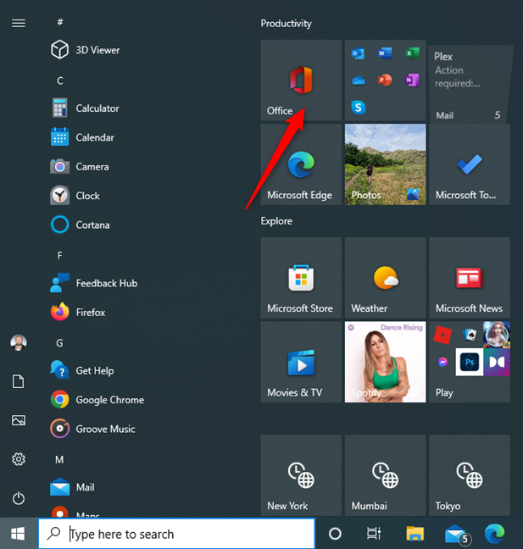Image resolution: width=523 pixels, height=549 pixels.
Task: Open OneNote from the Office folder tile
Action: pyautogui.click(x=412, y=80)
